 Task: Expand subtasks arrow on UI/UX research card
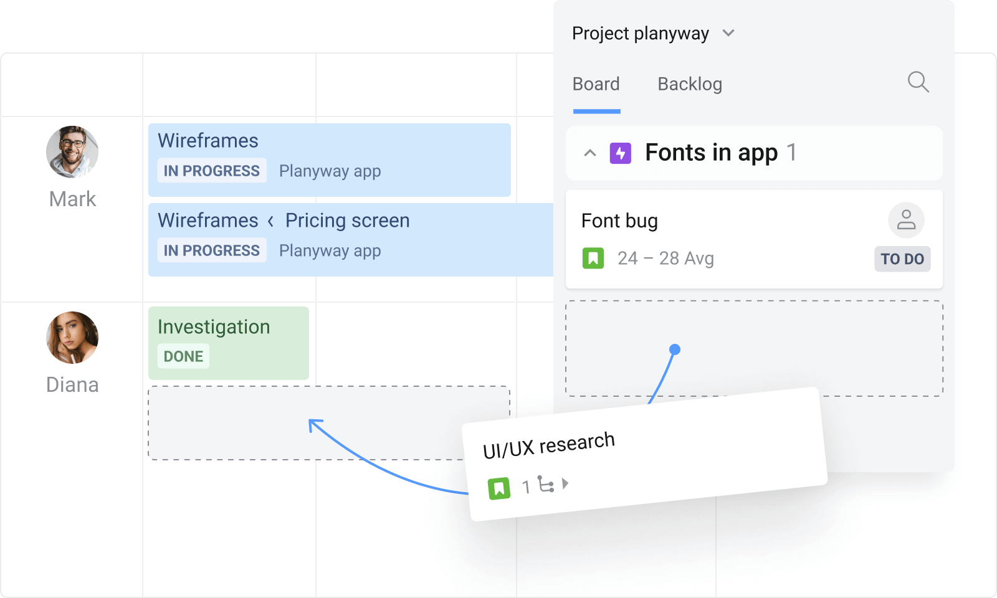click(566, 483)
